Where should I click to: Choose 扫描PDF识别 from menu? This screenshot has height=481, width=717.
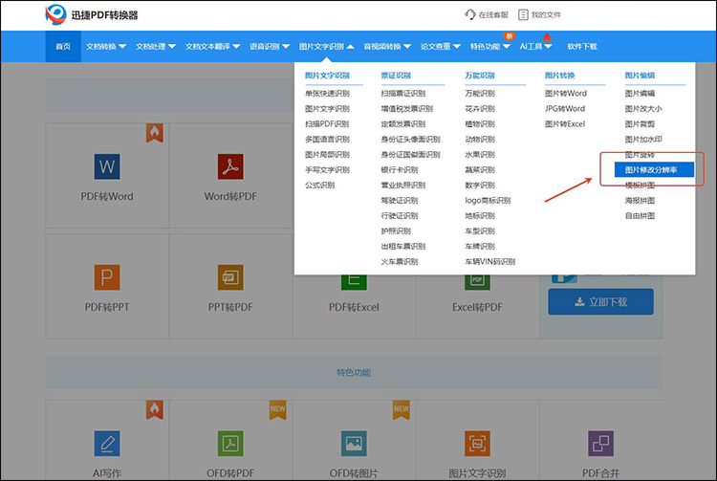327,124
